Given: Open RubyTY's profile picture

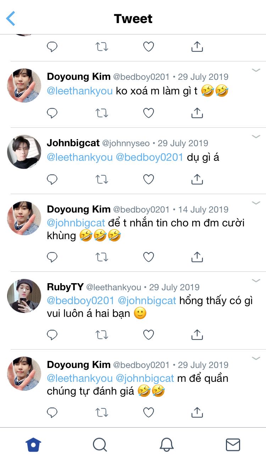Looking at the screenshot, I should 24,296.
